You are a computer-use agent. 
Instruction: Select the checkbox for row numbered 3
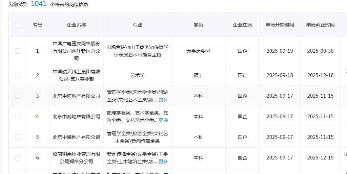click(x=17, y=96)
